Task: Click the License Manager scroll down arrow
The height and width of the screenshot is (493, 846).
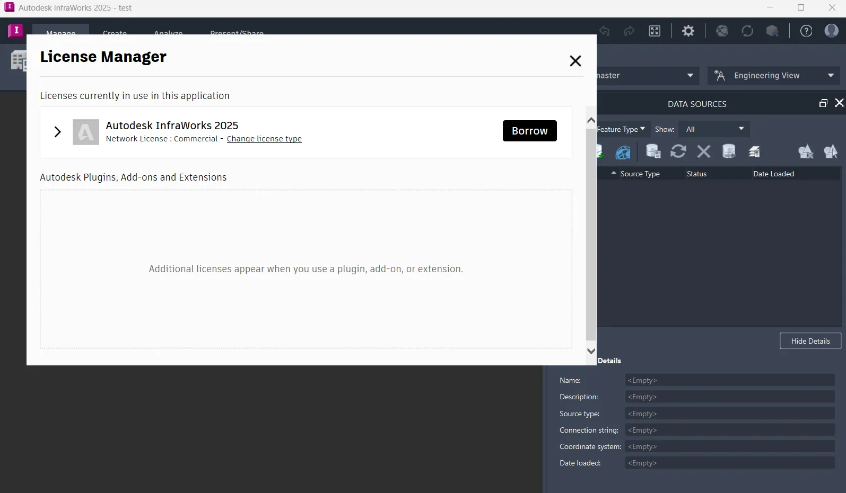Action: pos(591,351)
